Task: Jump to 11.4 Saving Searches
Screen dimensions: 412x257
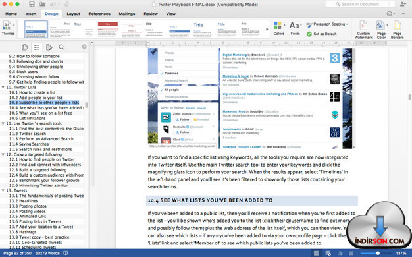Action: 29,144
